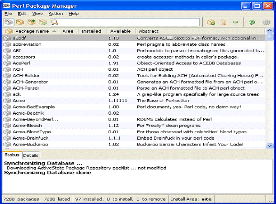Click the Acme-BadExample package icon
The width and height of the screenshot is (276, 204).
click(7, 107)
